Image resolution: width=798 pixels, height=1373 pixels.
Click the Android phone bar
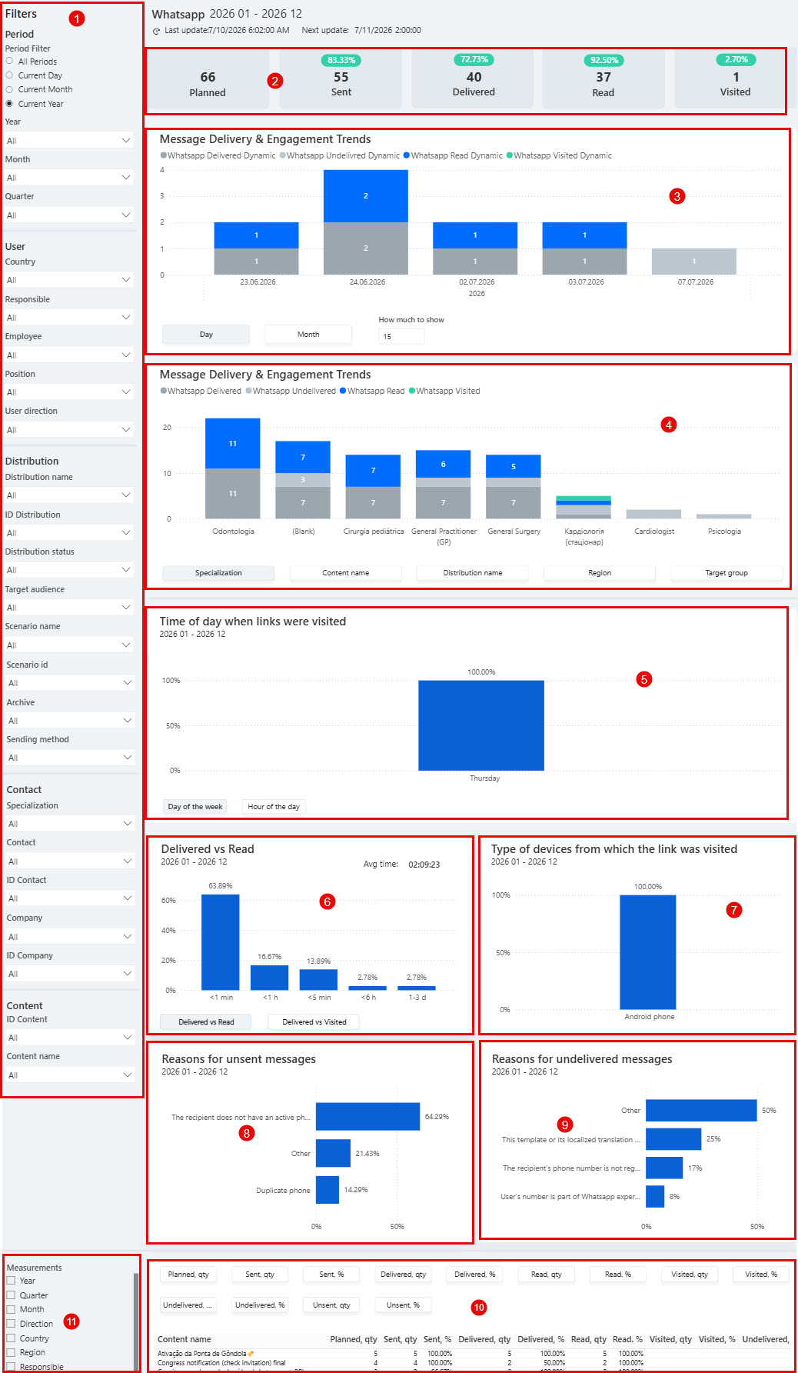click(x=648, y=952)
